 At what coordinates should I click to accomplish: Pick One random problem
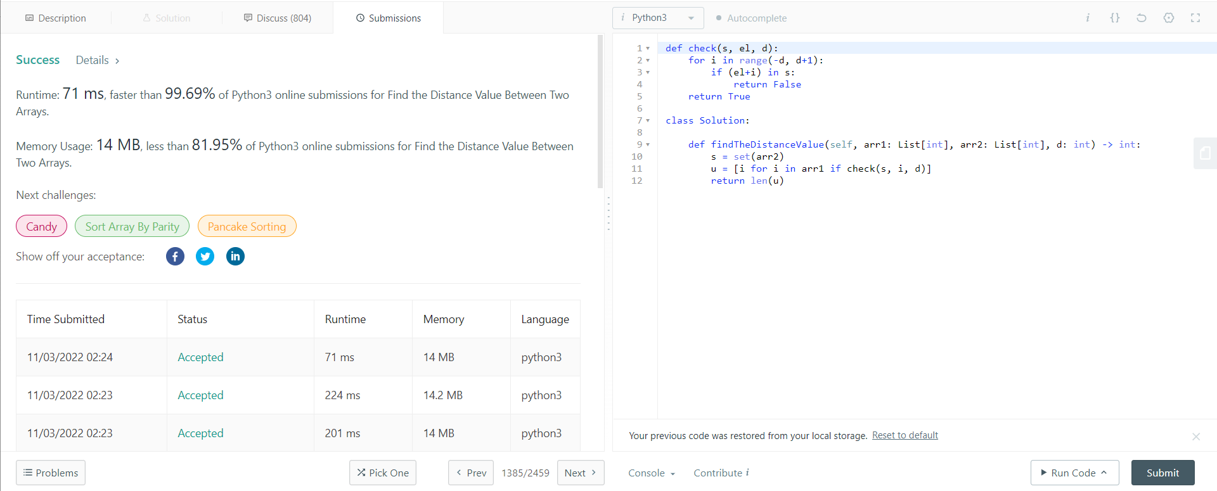383,473
